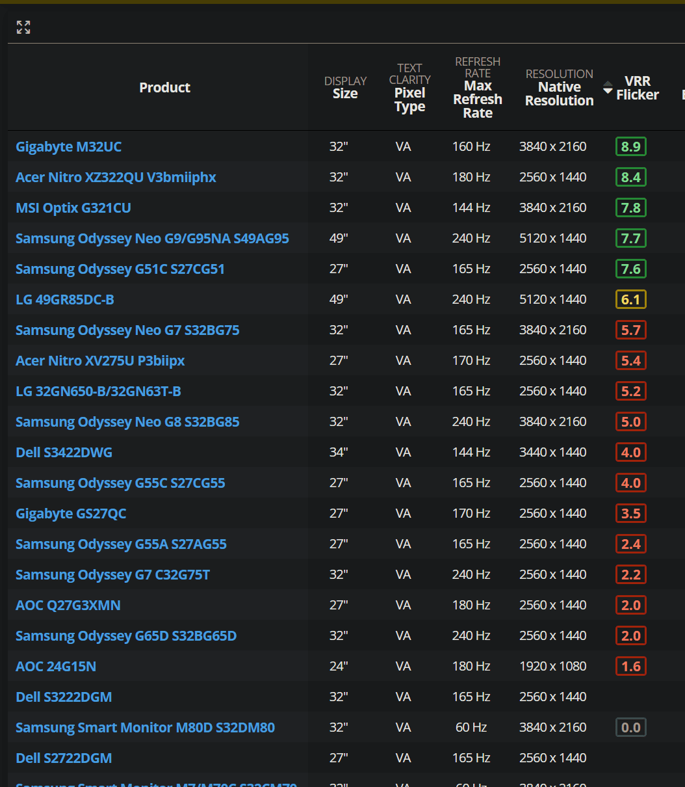Expand table to fullscreen view
The width and height of the screenshot is (685, 787).
point(23,27)
